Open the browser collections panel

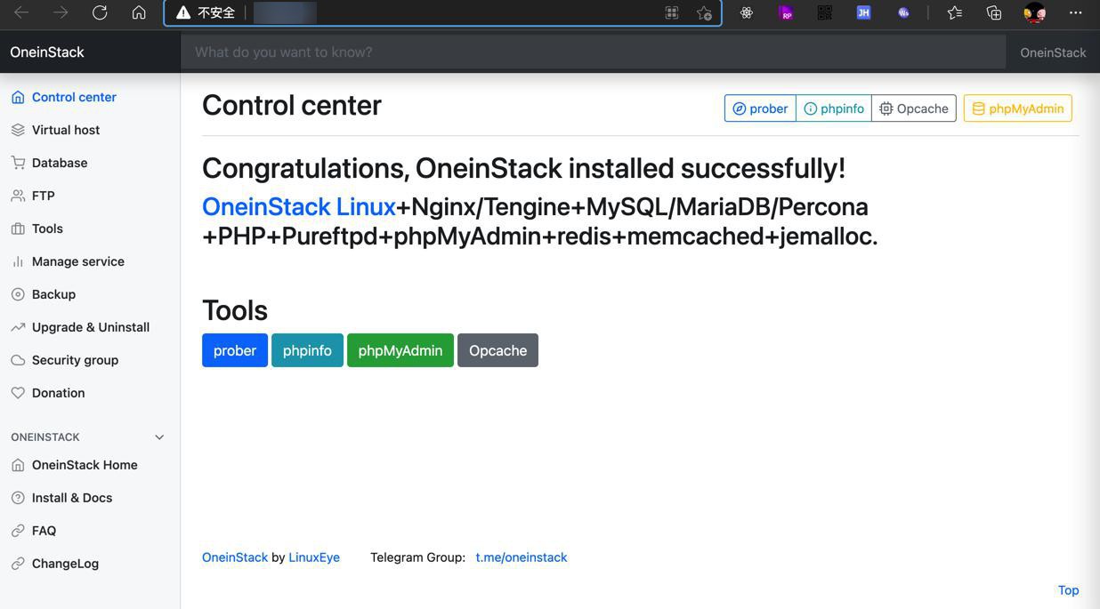[994, 12]
